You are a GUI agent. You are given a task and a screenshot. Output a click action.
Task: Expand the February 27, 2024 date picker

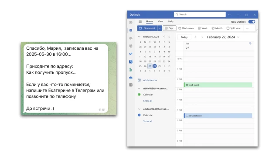tap(223, 37)
